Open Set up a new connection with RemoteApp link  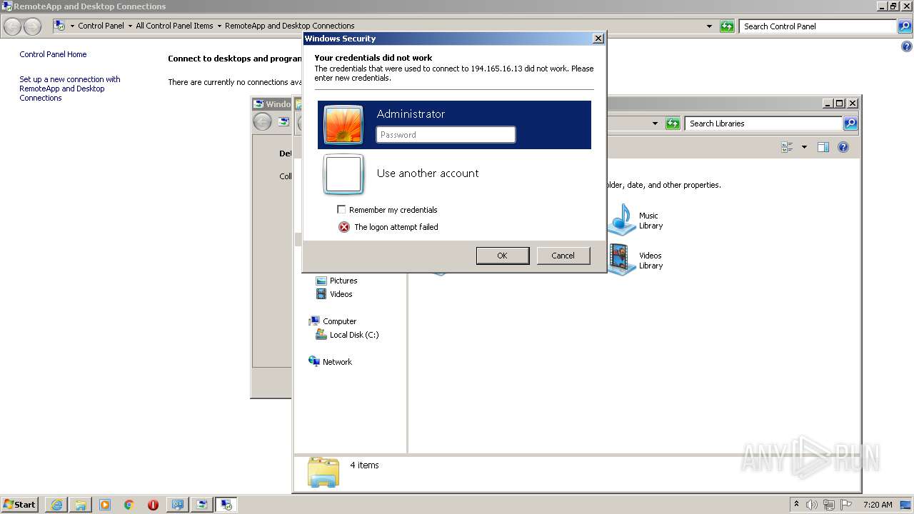(70, 89)
